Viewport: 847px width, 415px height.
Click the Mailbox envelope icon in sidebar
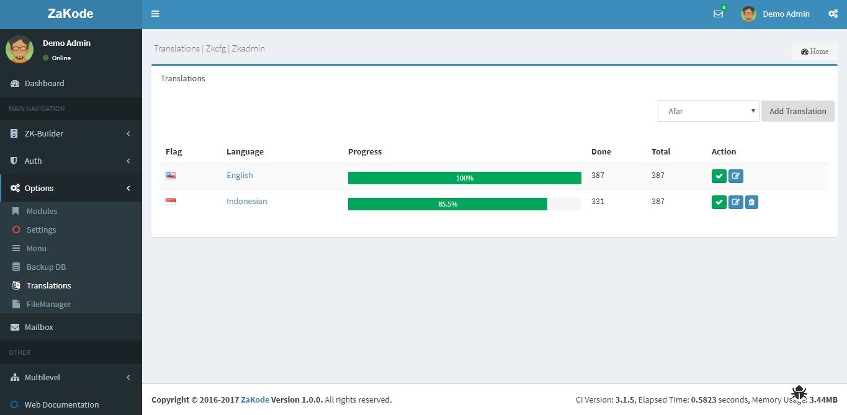(15, 327)
